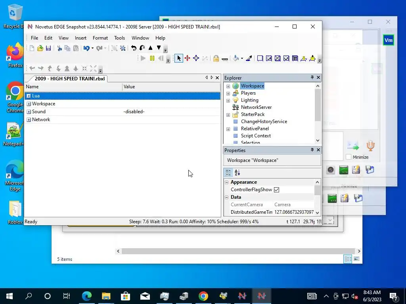Expand the Network row
This screenshot has height=304, width=406.
pos(29,120)
